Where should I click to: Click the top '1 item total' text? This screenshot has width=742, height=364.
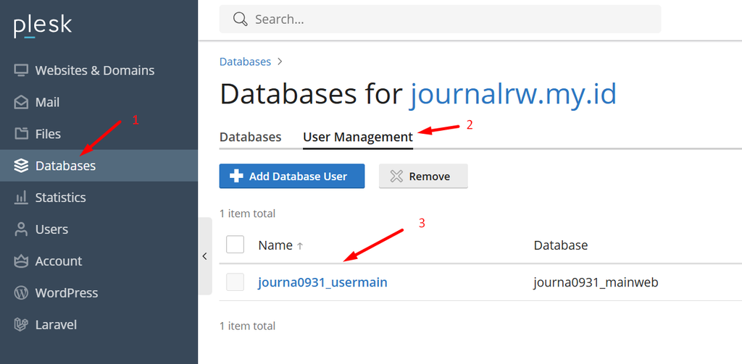coord(248,213)
